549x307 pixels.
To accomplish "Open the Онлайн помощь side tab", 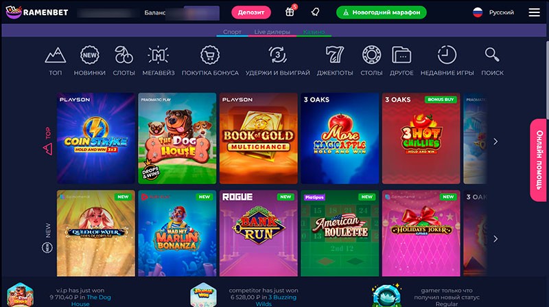I will (x=539, y=160).
